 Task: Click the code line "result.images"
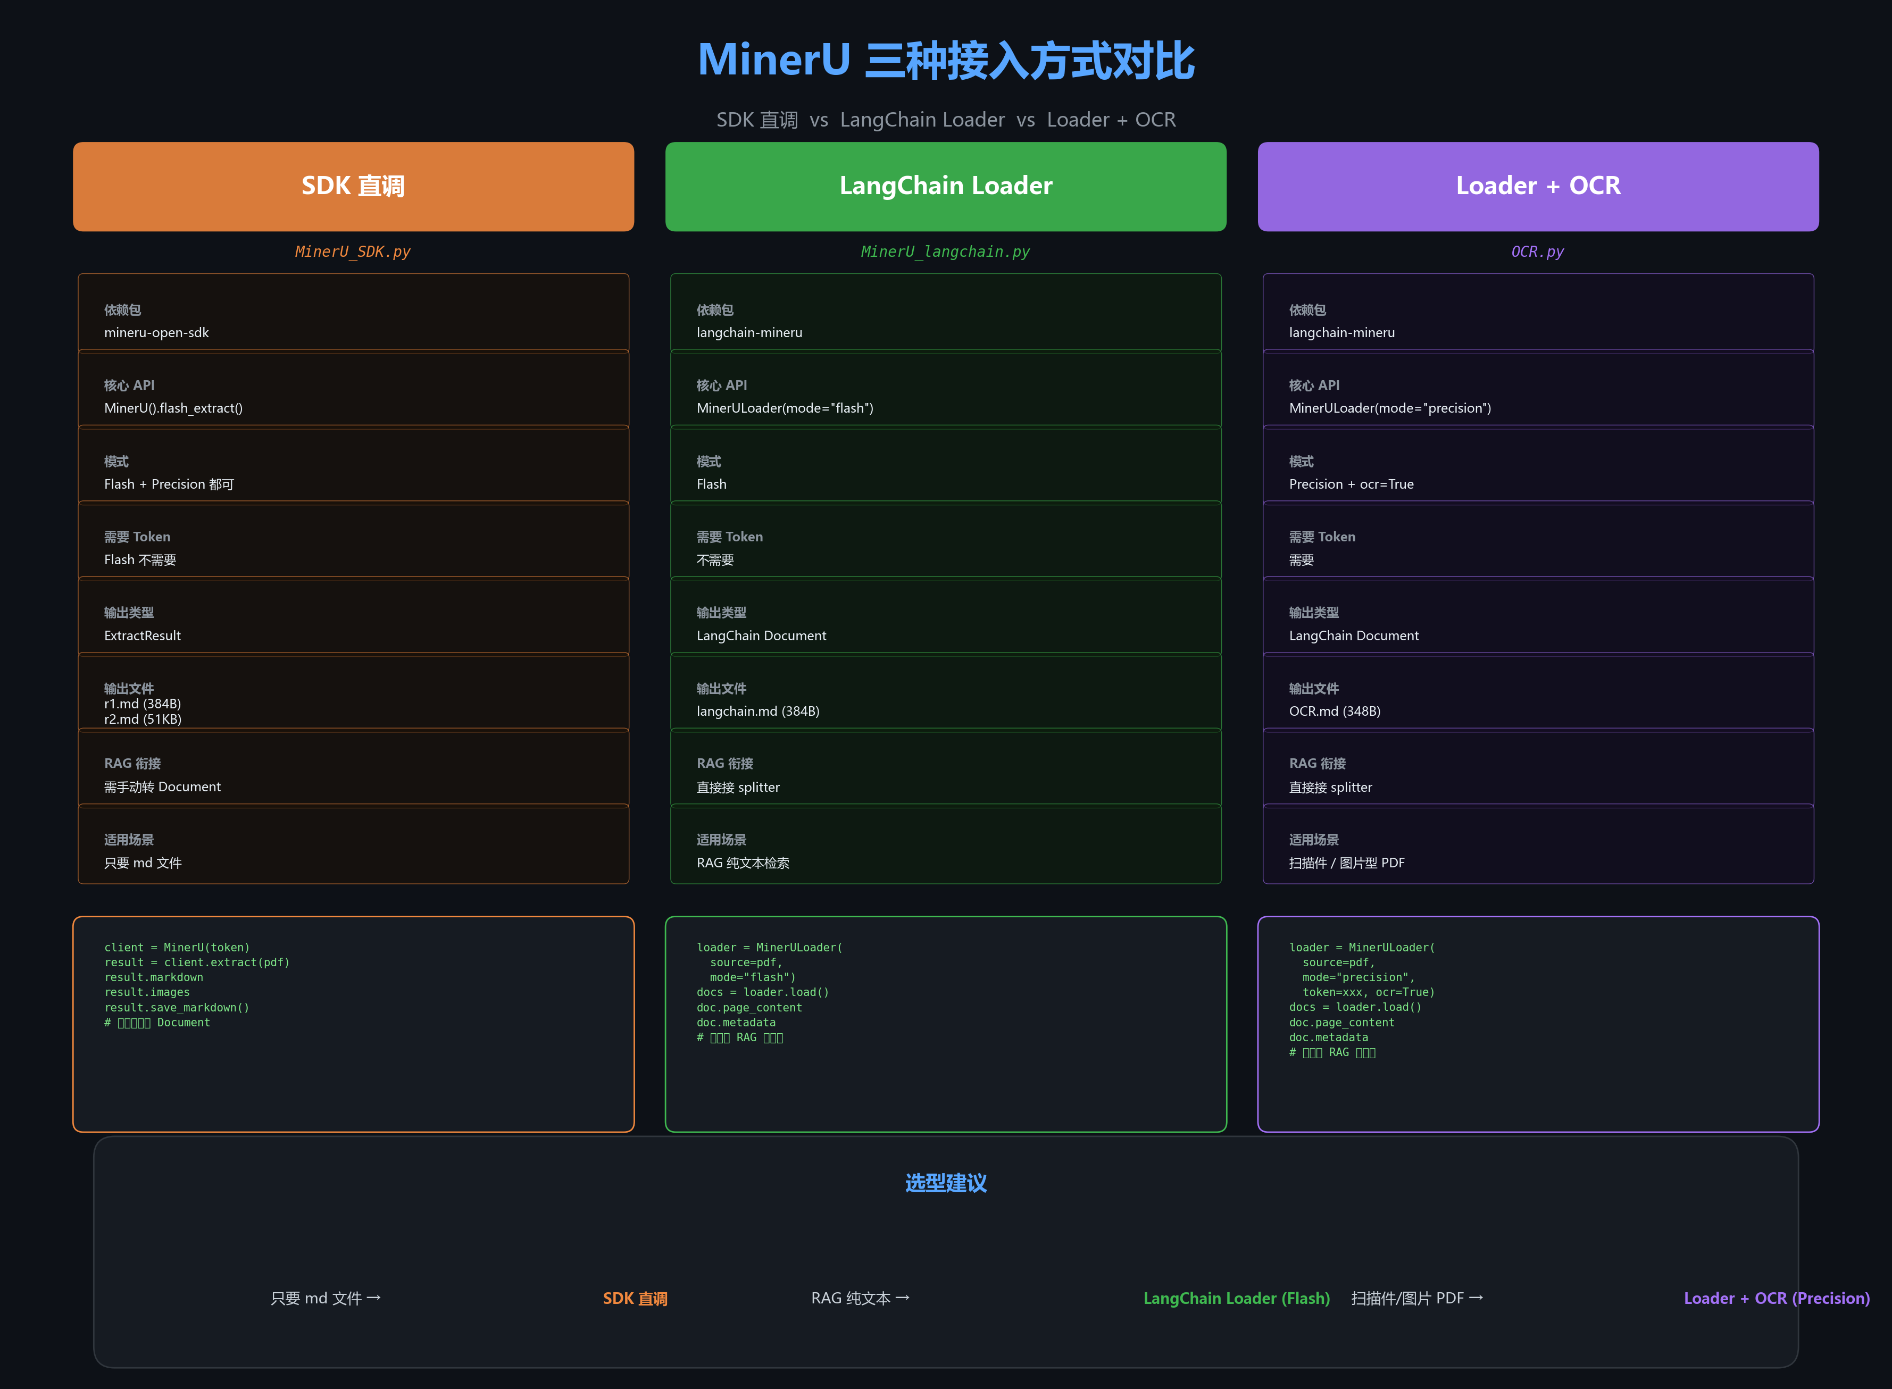[x=147, y=993]
